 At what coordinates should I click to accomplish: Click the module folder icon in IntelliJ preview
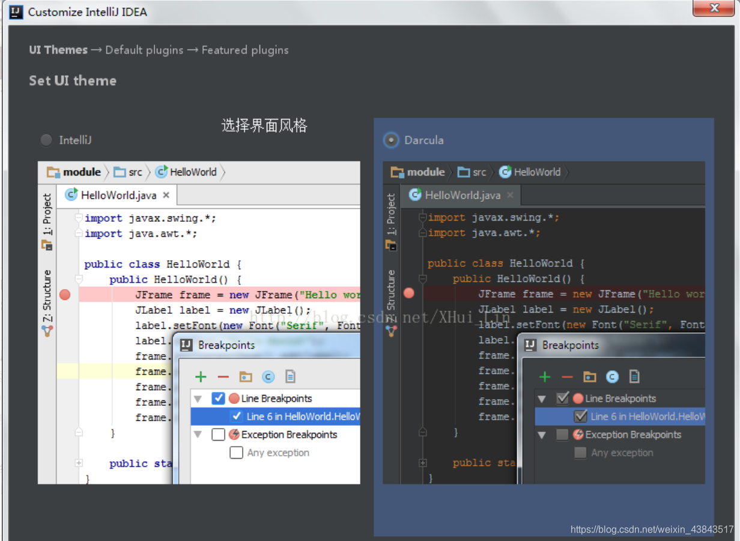[x=53, y=173]
